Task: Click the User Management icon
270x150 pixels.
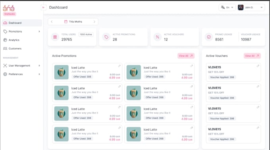Action: coord(5,65)
